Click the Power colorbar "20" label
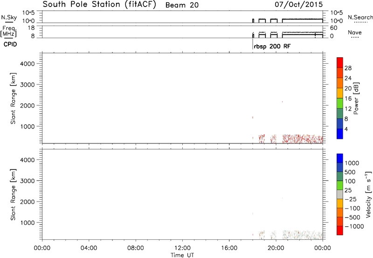The height and width of the screenshot is (258, 373). tap(348, 88)
